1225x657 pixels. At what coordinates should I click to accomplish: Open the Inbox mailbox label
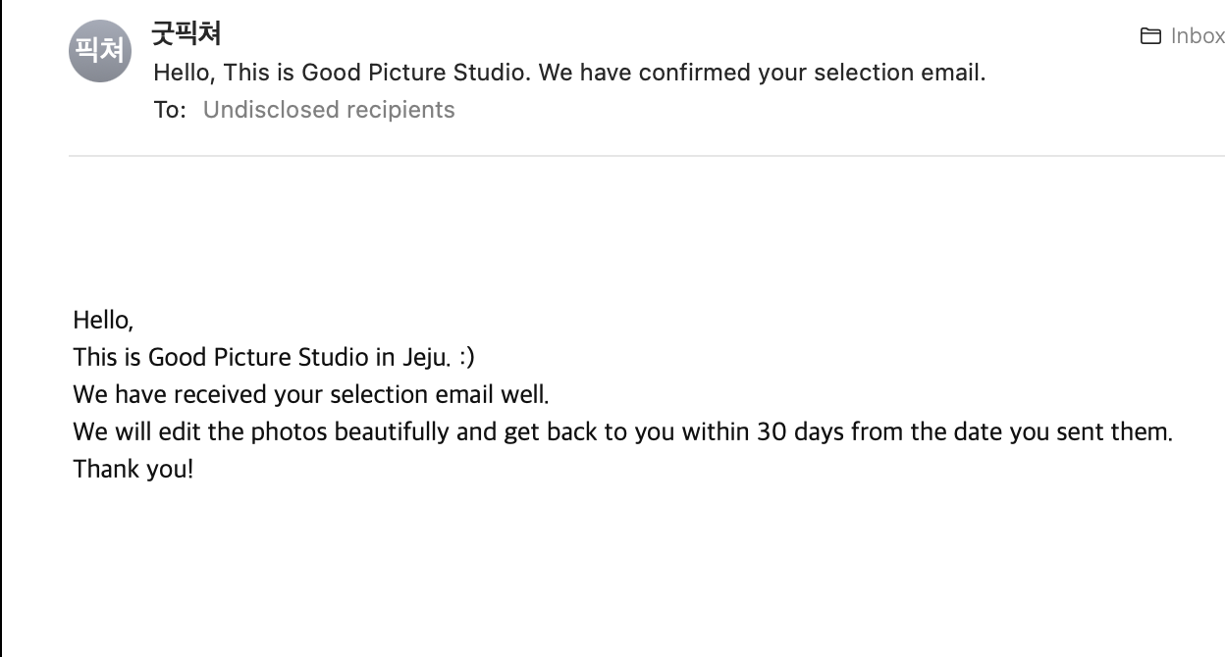click(x=1197, y=36)
